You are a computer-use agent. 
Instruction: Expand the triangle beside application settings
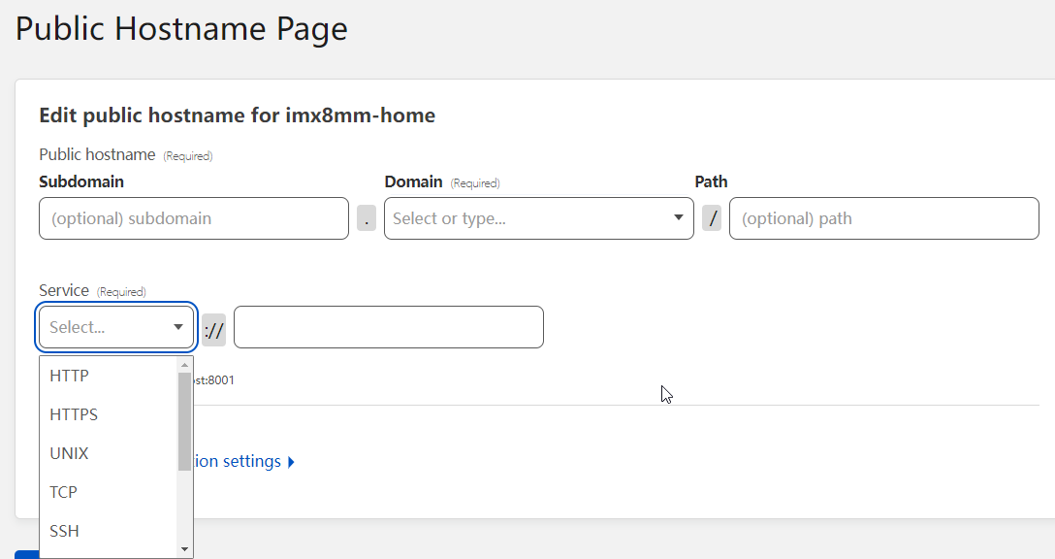pos(291,462)
